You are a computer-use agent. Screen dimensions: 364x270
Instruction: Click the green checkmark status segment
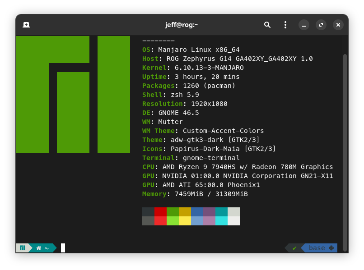(x=294, y=248)
